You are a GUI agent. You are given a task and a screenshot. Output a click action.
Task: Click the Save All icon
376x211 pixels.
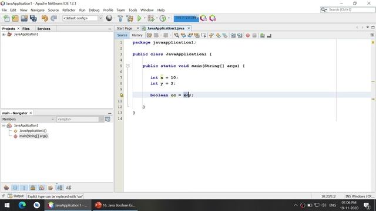[x=33, y=18]
